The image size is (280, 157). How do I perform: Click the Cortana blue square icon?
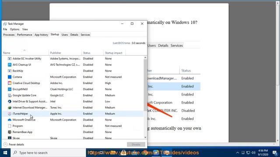pos(10,77)
